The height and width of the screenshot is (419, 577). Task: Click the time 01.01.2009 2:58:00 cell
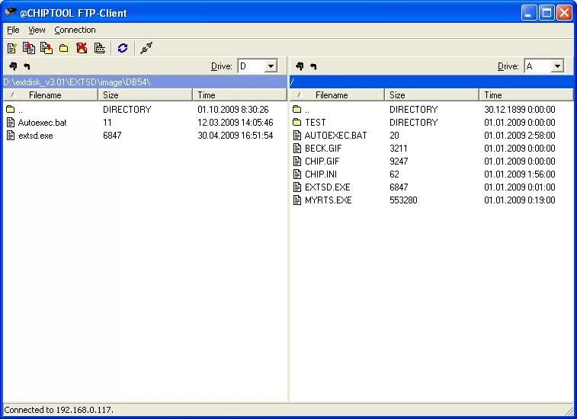tap(520, 136)
